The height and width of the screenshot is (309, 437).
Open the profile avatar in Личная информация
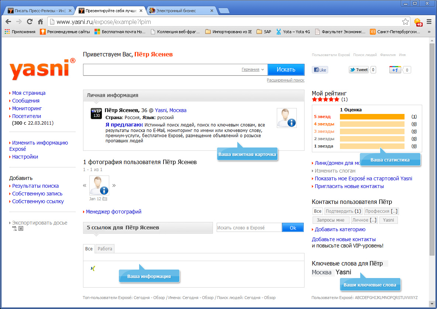click(x=286, y=118)
